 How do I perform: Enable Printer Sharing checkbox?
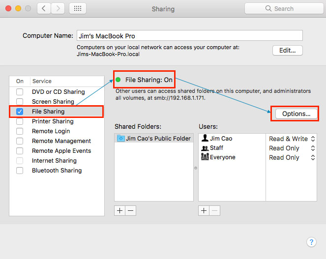20,121
